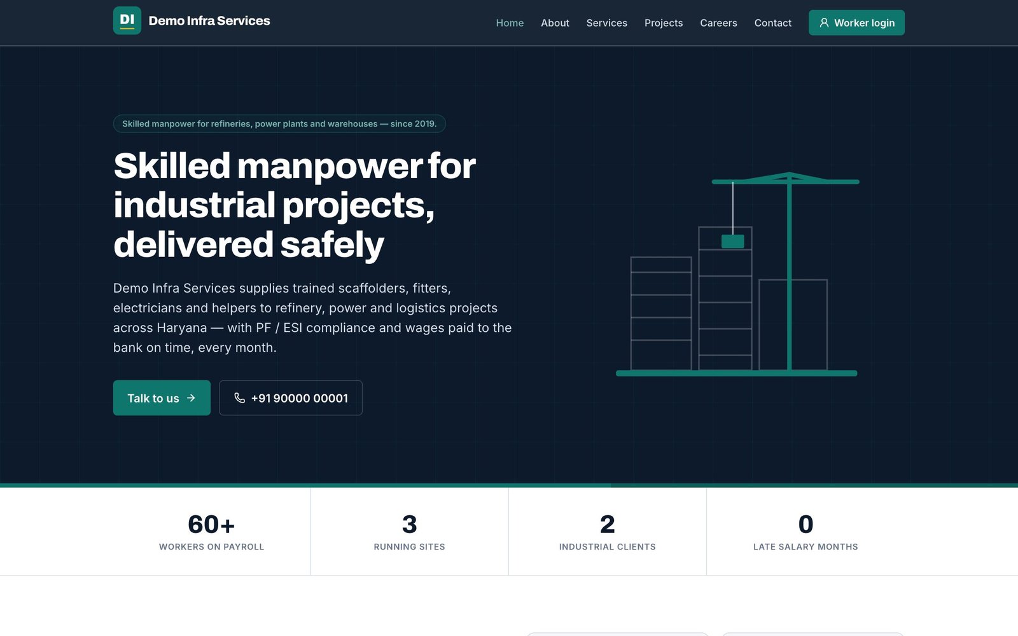Click the Talk to us button
This screenshot has width=1018, height=636.
(162, 398)
